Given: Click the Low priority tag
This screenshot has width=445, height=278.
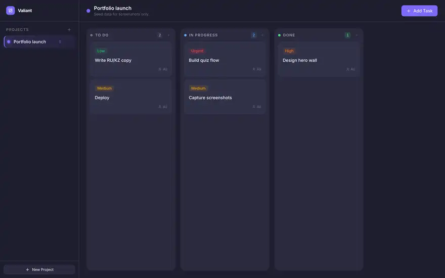Looking at the screenshot, I should coord(101,51).
